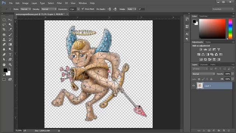Add a Photo Filter adjustment

pyautogui.click(x=212, y=54)
